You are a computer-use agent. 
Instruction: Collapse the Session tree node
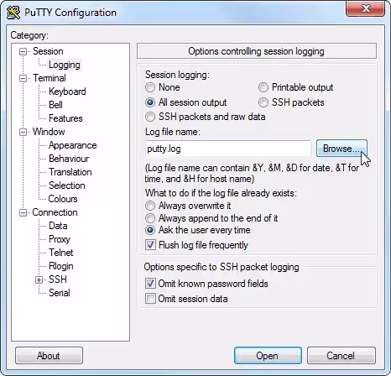point(23,51)
